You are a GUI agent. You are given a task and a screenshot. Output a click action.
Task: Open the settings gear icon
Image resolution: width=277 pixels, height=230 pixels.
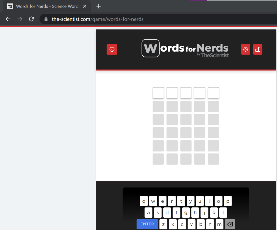click(245, 49)
